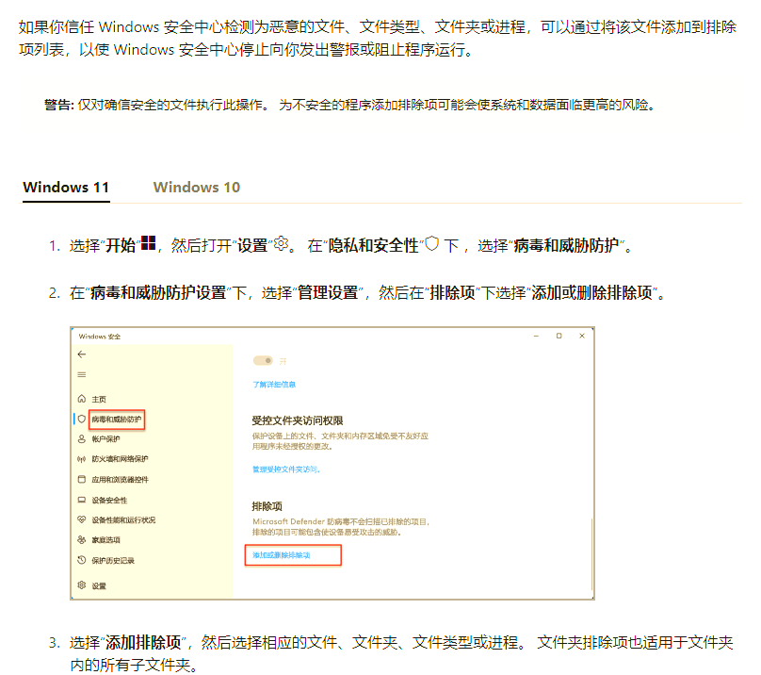Click the device security laptop icon
This screenshot has width=761, height=675.
pos(82,500)
